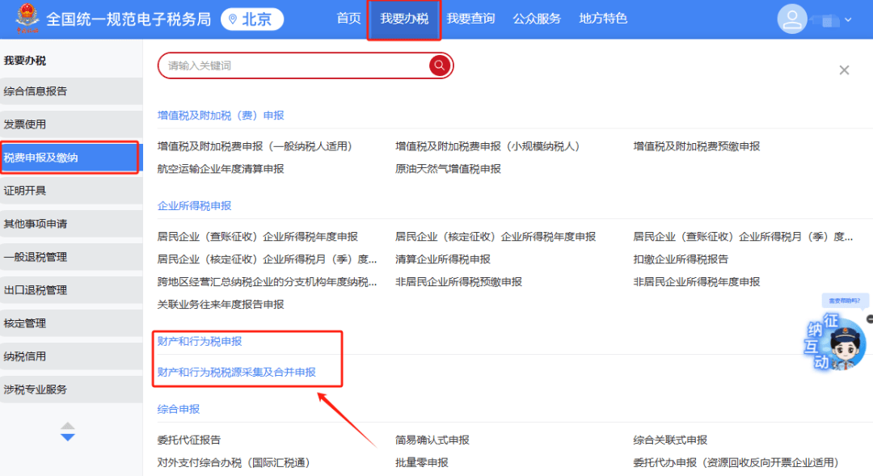Switch to the 我要查询 tab

click(x=470, y=19)
